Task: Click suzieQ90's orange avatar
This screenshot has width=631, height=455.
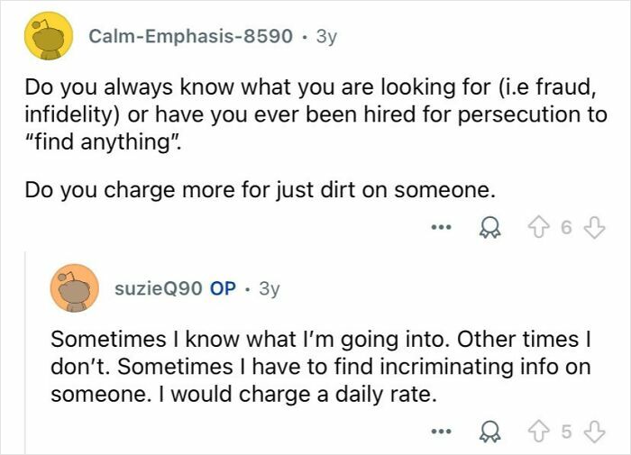Action: [x=75, y=288]
